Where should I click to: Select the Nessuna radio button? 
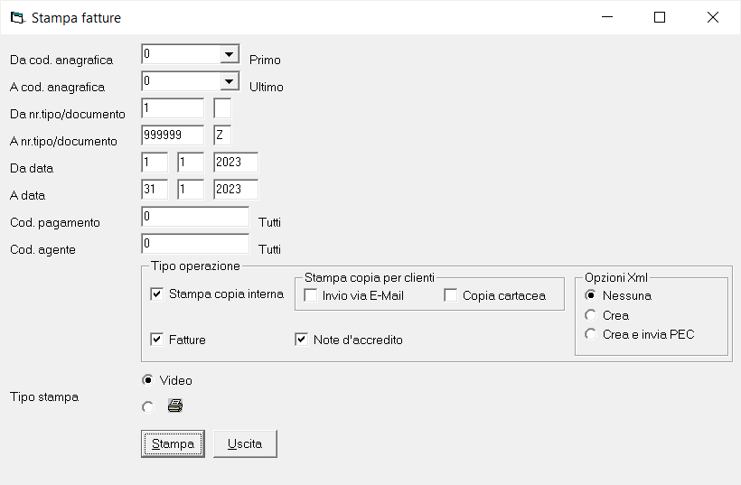click(591, 295)
